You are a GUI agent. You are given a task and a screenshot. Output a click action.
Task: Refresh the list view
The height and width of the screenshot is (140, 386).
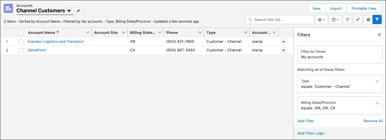[347, 20]
